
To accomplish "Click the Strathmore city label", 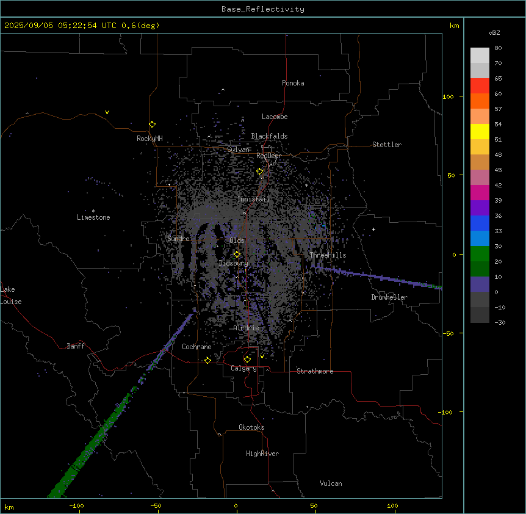I will click(315, 371).
